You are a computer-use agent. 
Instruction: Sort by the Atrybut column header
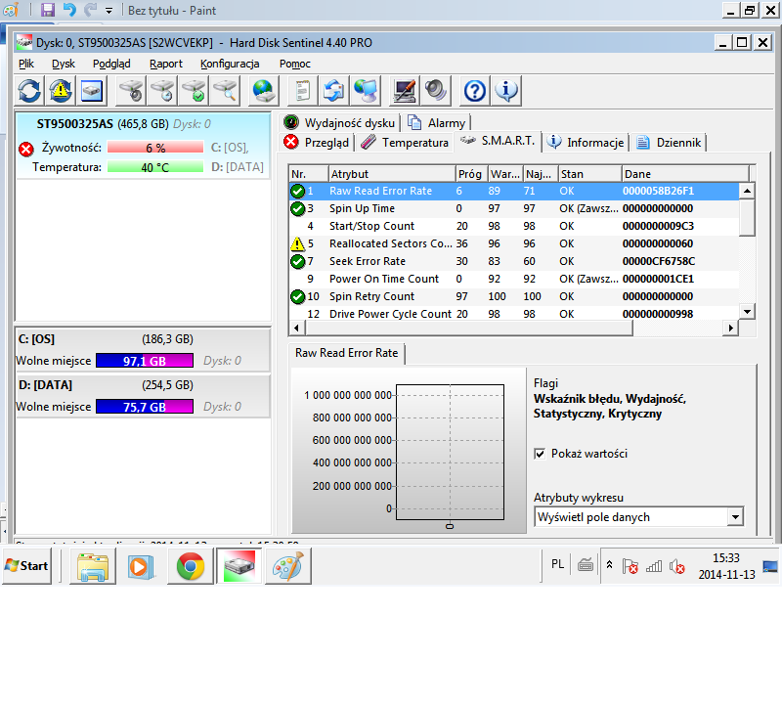click(x=392, y=174)
